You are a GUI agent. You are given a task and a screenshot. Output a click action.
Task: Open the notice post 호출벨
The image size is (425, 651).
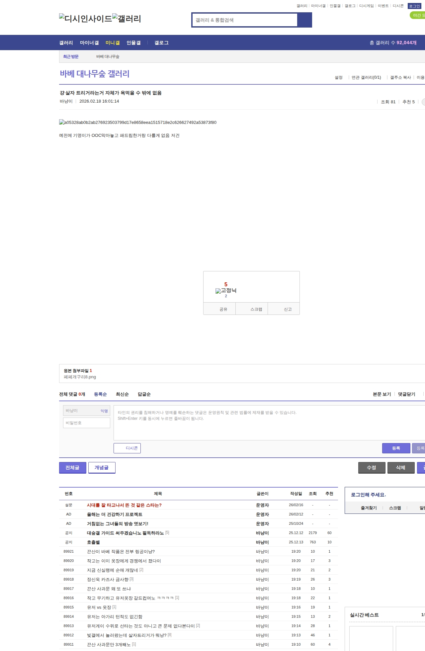tap(93, 542)
